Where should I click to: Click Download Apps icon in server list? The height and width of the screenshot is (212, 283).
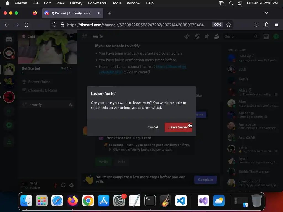(x=9, y=141)
